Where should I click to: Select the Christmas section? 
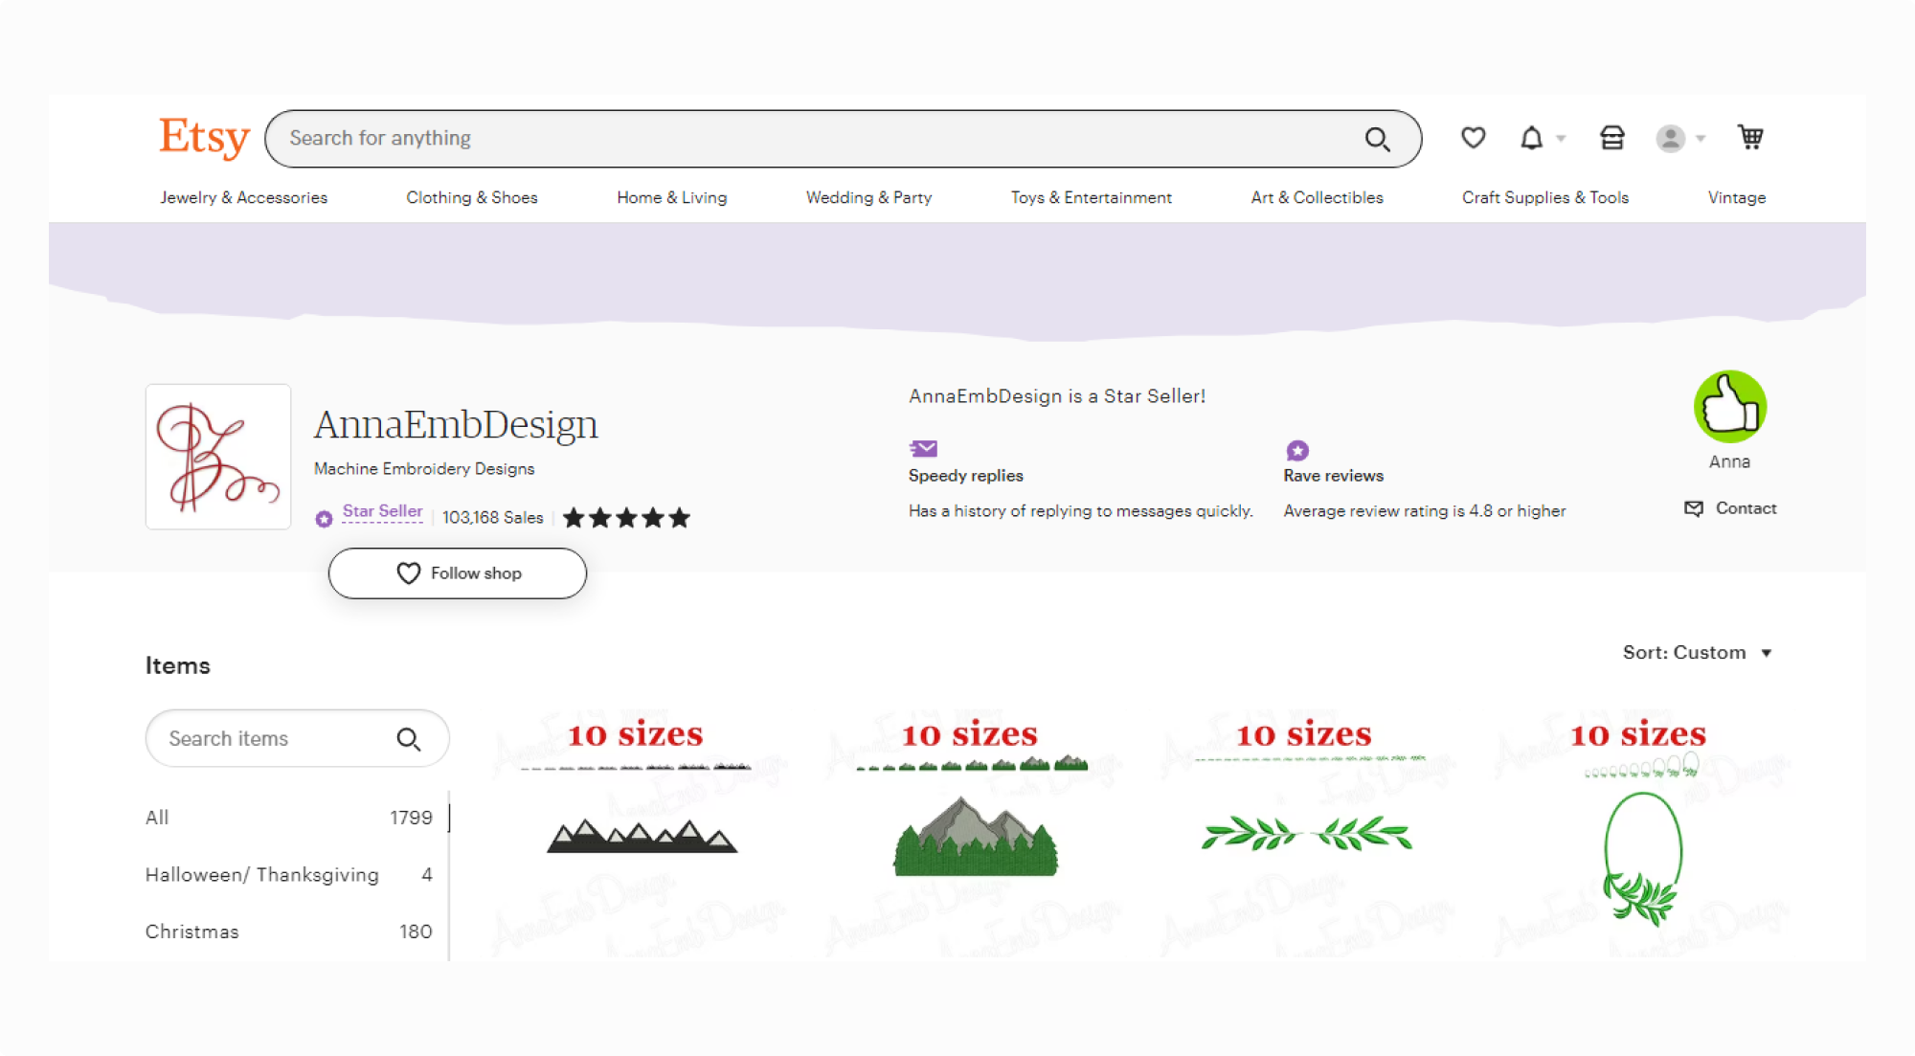tap(289, 932)
